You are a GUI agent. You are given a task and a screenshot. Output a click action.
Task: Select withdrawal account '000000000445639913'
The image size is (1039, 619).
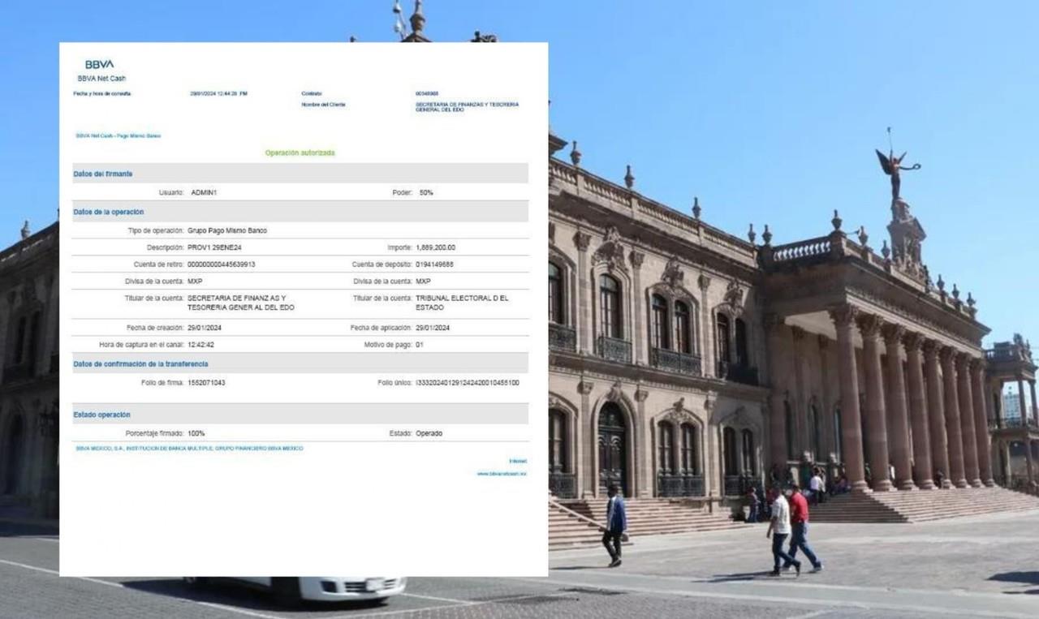[x=222, y=264]
